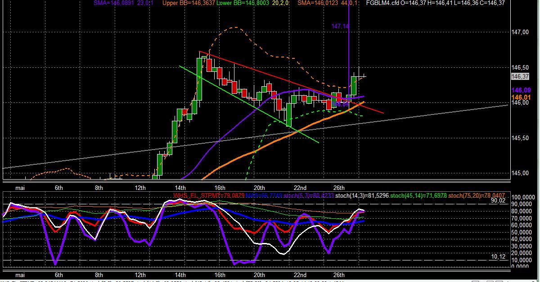This screenshot has width=540, height=282.
Task: Click the 90,02 overbought level label
Action: point(498,202)
